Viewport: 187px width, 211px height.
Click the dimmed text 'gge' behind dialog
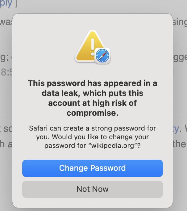[x=180, y=58]
